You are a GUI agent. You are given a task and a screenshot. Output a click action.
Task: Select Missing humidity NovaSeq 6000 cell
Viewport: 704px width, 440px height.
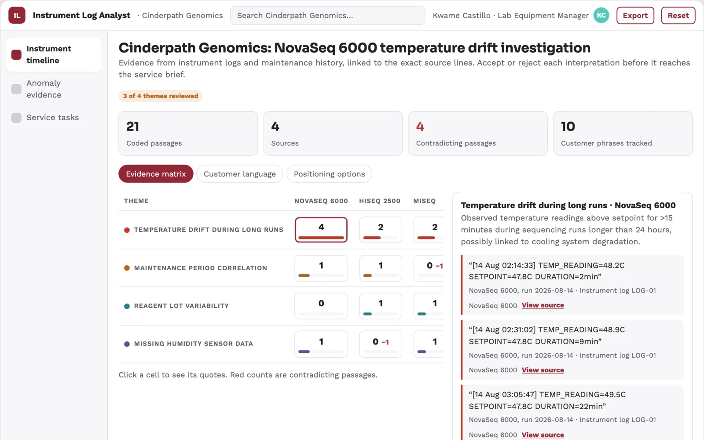pos(321,344)
